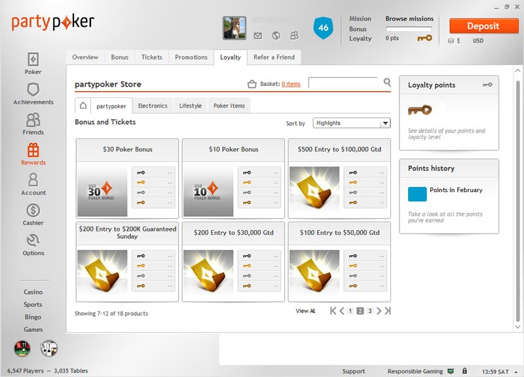524x377 pixels.
Task: Launch the blackjack cards icon
Action: click(x=48, y=348)
